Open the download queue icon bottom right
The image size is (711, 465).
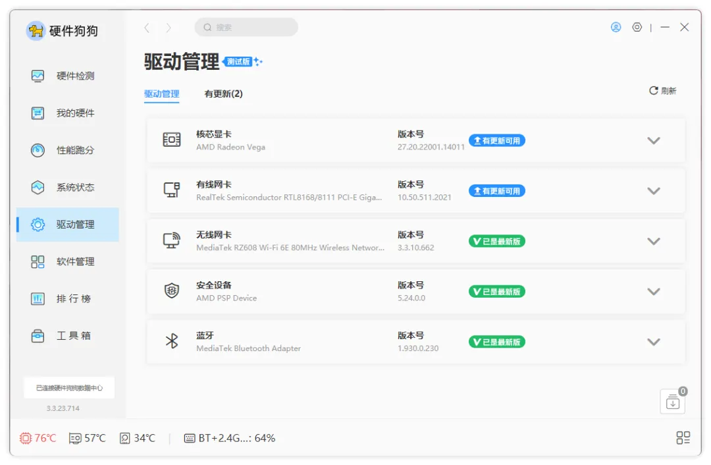pyautogui.click(x=671, y=401)
